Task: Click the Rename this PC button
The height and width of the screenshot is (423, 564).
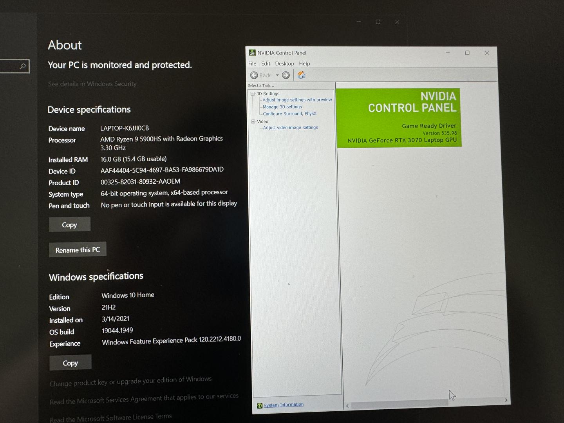Action: pyautogui.click(x=78, y=250)
